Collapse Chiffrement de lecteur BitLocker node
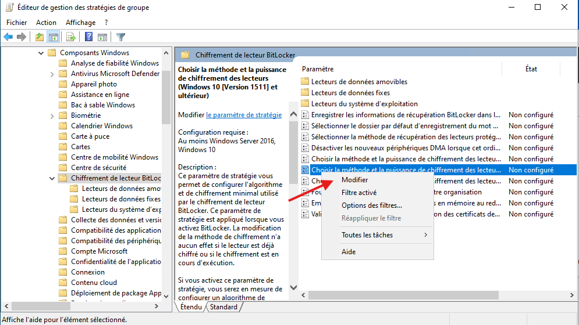Viewport: 579px width, 325px height. click(52, 178)
